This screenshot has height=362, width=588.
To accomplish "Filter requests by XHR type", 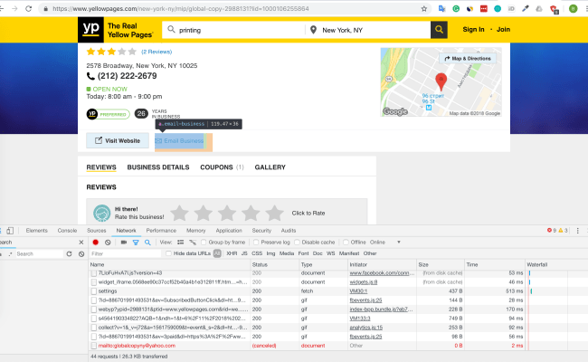I will [x=232, y=253].
